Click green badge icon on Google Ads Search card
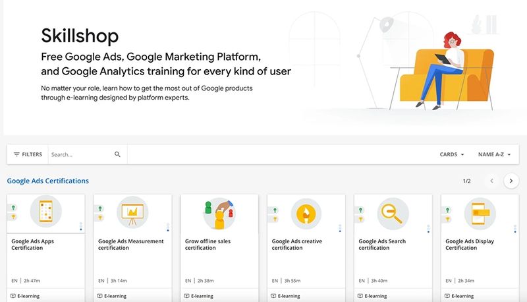Image resolution: width=527 pixels, height=302 pixels. 360,210
